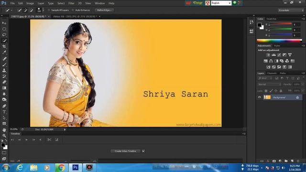306x172 pixels.
Task: Click the Refine Edge button
Action: coord(104,10)
